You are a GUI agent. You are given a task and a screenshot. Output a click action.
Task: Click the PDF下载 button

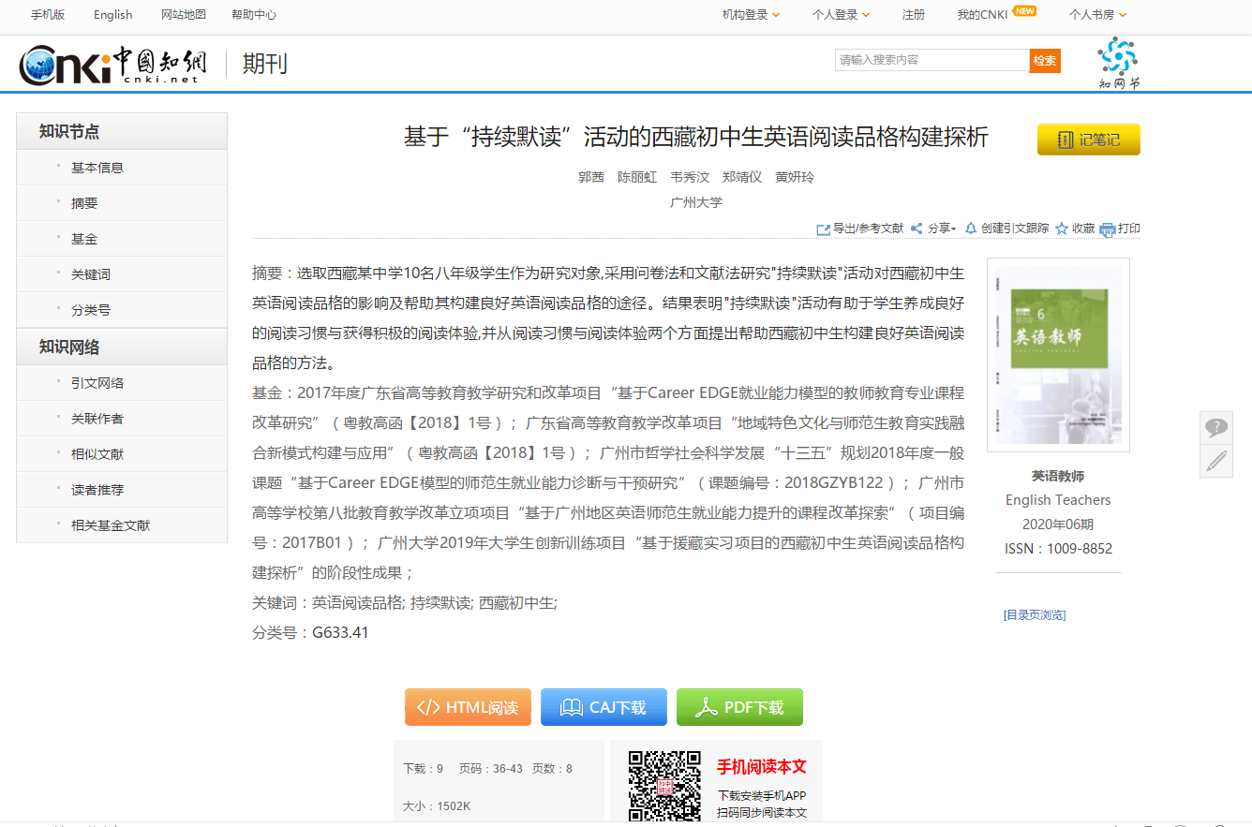[739, 708]
